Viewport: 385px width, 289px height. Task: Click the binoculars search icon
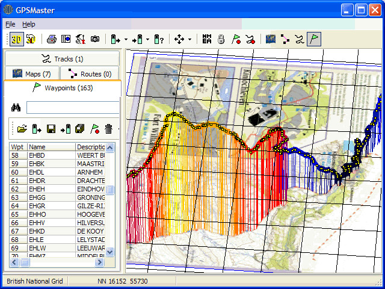[16, 108]
